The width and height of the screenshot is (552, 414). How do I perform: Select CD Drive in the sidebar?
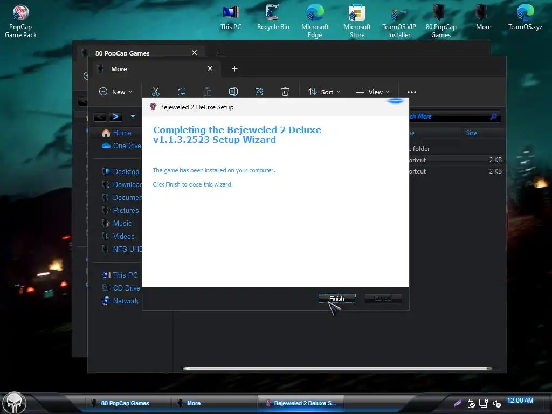(x=121, y=288)
